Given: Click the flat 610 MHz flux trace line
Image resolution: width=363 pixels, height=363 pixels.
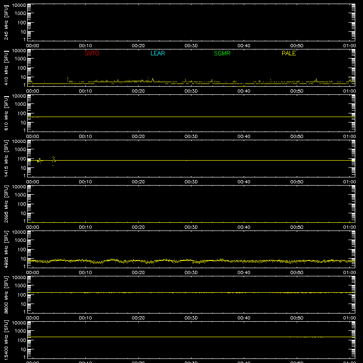Looking at the screenshot, I should tap(191, 117).
